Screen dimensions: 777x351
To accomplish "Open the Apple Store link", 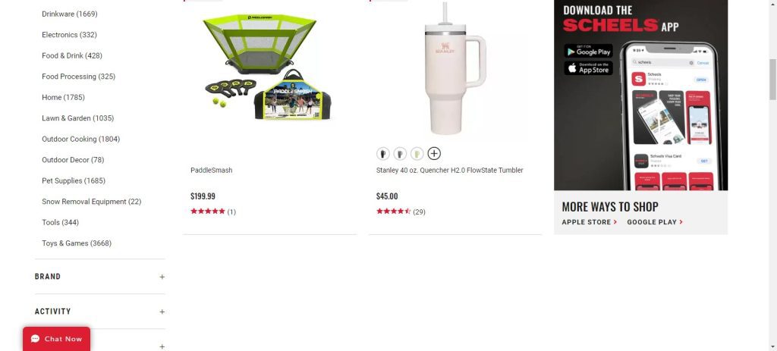I will click(589, 222).
